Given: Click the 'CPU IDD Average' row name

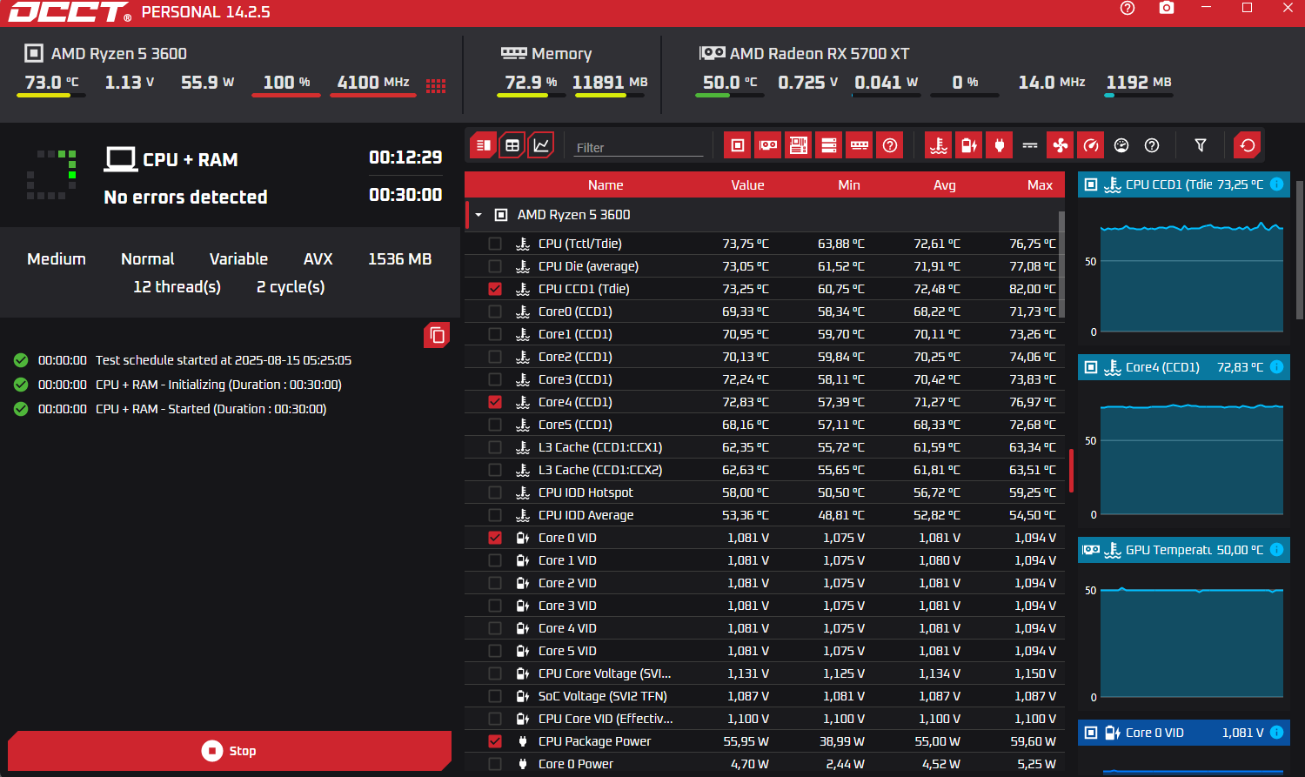Looking at the screenshot, I should pos(586,515).
